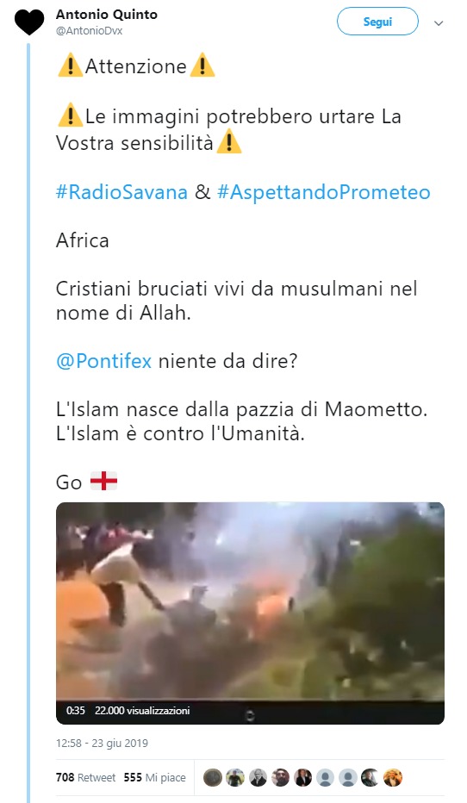This screenshot has width=467, height=803.
Task: Expand the tweet options chevron next to Segui
Action: click(x=439, y=23)
